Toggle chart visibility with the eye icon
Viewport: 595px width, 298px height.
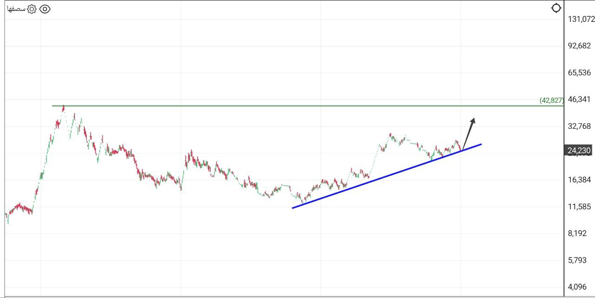click(x=44, y=8)
